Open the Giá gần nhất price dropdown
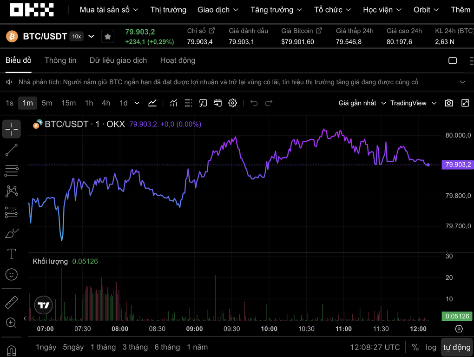Image resolution: width=474 pixels, height=357 pixels. (x=362, y=103)
